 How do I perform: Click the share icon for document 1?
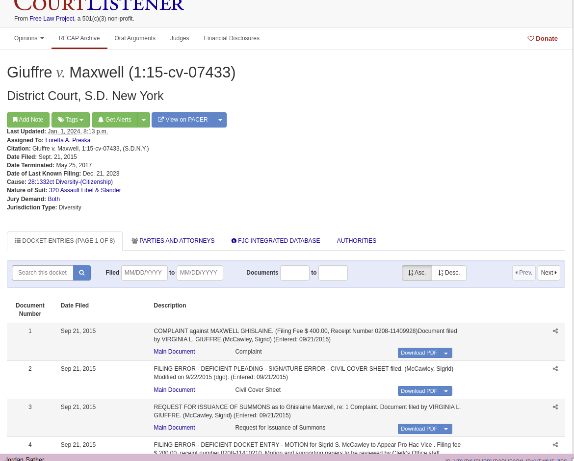pyautogui.click(x=555, y=331)
